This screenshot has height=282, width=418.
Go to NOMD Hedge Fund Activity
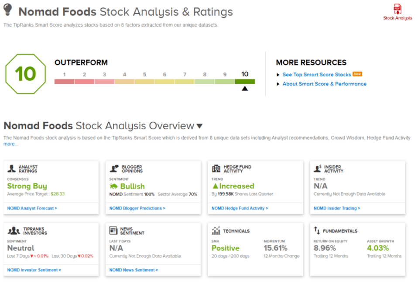240,208
